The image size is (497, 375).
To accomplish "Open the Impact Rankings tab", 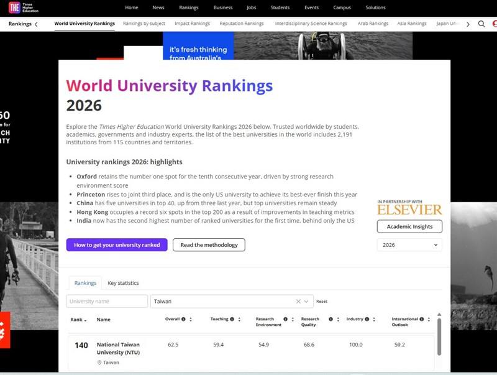I will (193, 22).
